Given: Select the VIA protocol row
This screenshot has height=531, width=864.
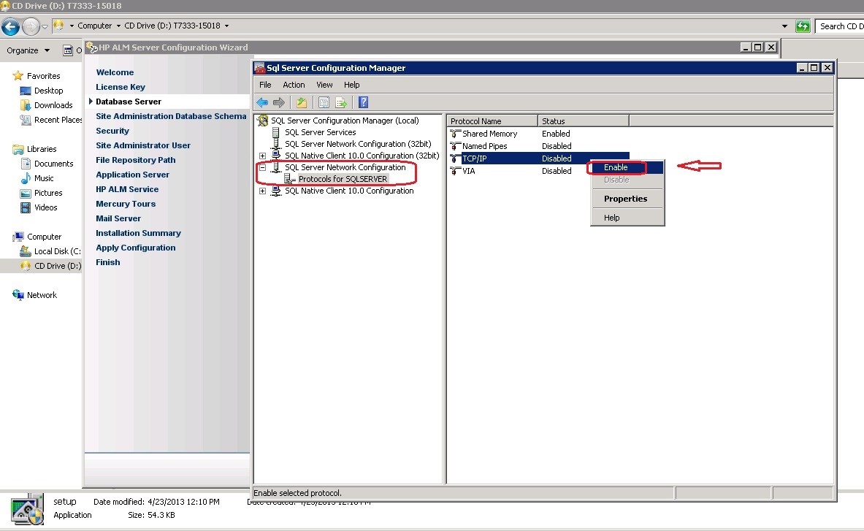Looking at the screenshot, I should coord(538,171).
